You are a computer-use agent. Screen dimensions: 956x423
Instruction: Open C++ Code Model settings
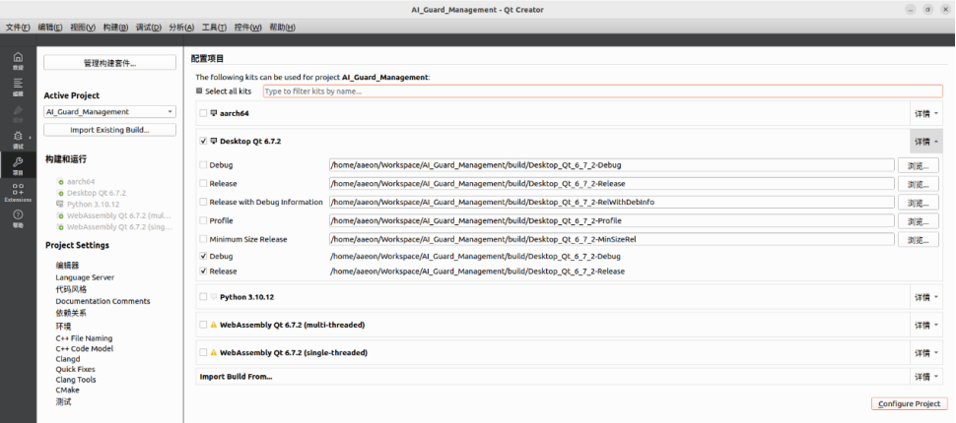[84, 349]
